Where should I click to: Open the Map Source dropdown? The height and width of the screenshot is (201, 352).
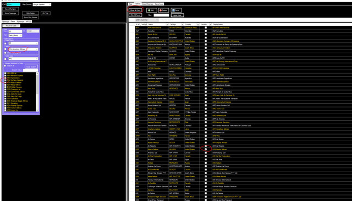(42, 4)
